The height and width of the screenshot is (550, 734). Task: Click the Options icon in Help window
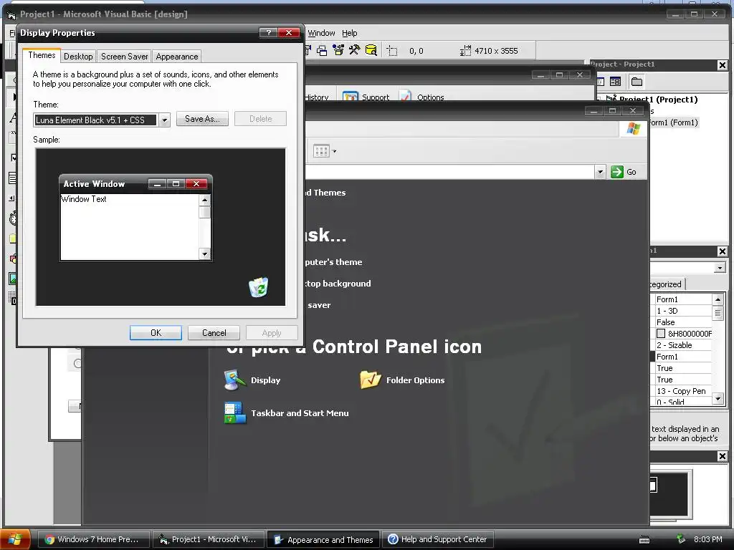click(406, 96)
